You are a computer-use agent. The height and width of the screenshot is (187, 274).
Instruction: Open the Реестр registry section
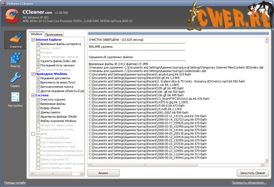coord(15,60)
